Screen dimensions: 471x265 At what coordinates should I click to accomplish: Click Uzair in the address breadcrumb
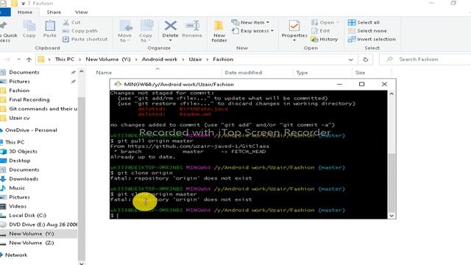click(195, 59)
